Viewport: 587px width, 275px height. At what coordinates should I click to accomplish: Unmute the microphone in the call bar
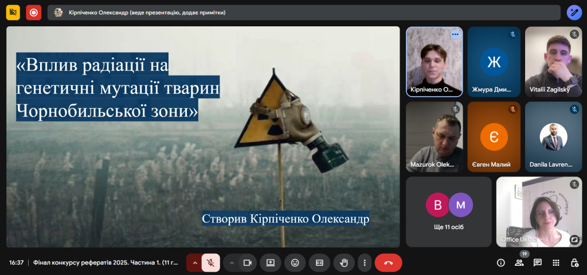coord(211,263)
